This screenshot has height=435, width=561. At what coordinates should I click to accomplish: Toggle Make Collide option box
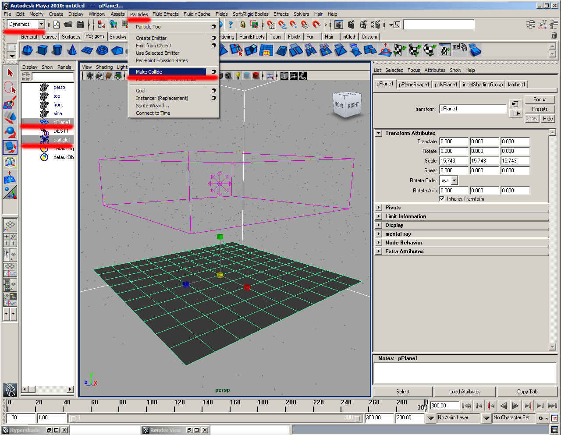pyautogui.click(x=213, y=72)
